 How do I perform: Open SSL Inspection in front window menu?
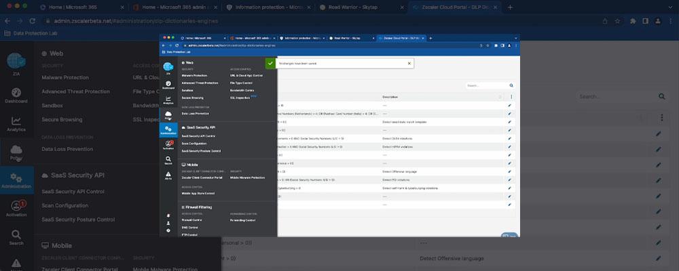[240, 98]
